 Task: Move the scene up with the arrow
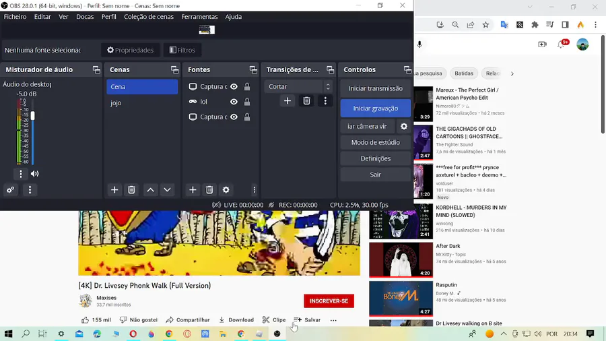tap(150, 190)
